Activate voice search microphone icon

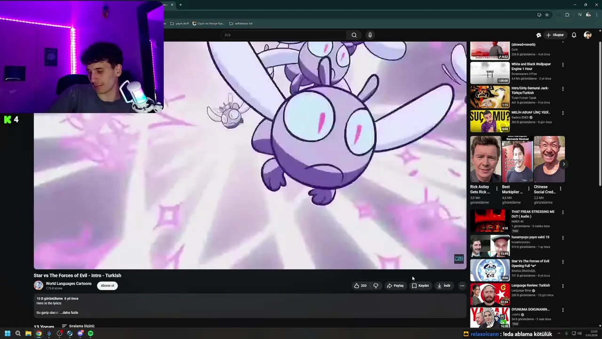[370, 35]
